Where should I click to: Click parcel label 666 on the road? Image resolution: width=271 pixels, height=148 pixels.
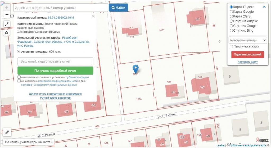coord(97,126)
